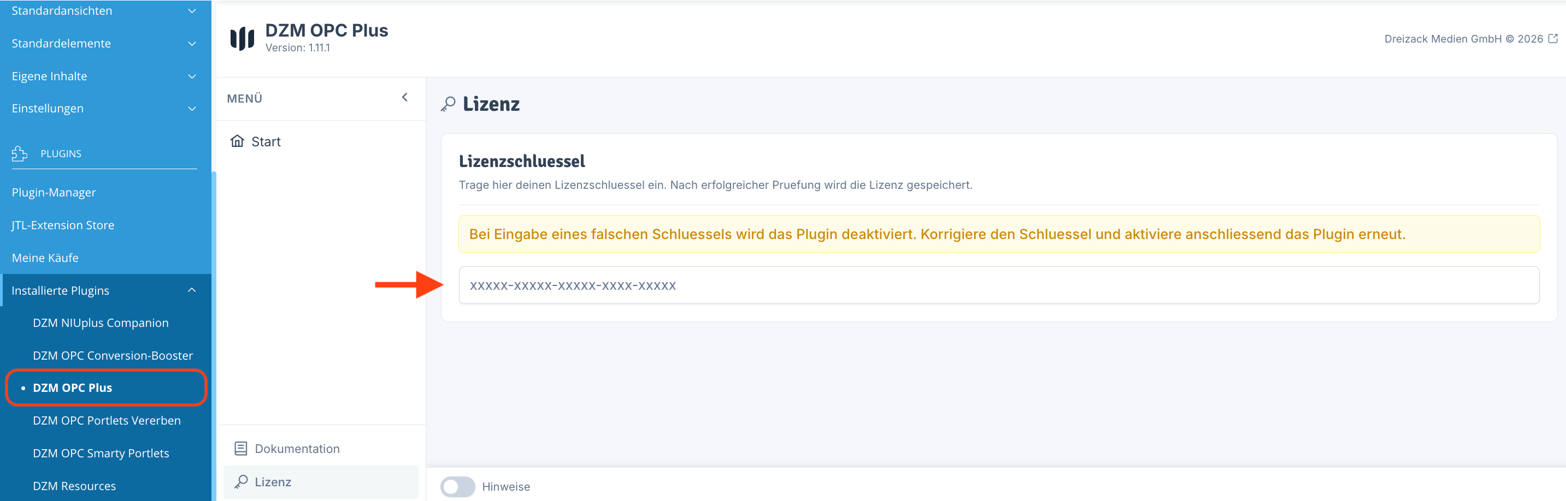Open JTL-Extension Store
This screenshot has width=1566, height=501.
(x=63, y=225)
